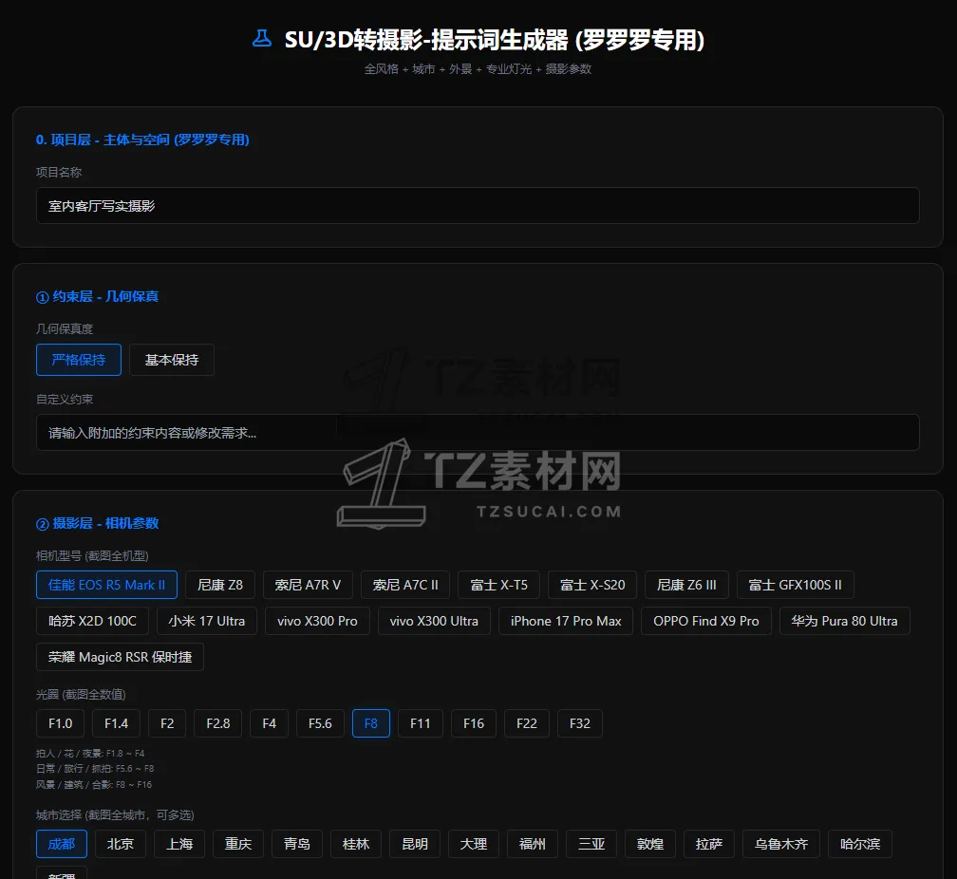This screenshot has width=957, height=879.
Task: Pick vivo X300 Ultra camera
Action: point(434,621)
